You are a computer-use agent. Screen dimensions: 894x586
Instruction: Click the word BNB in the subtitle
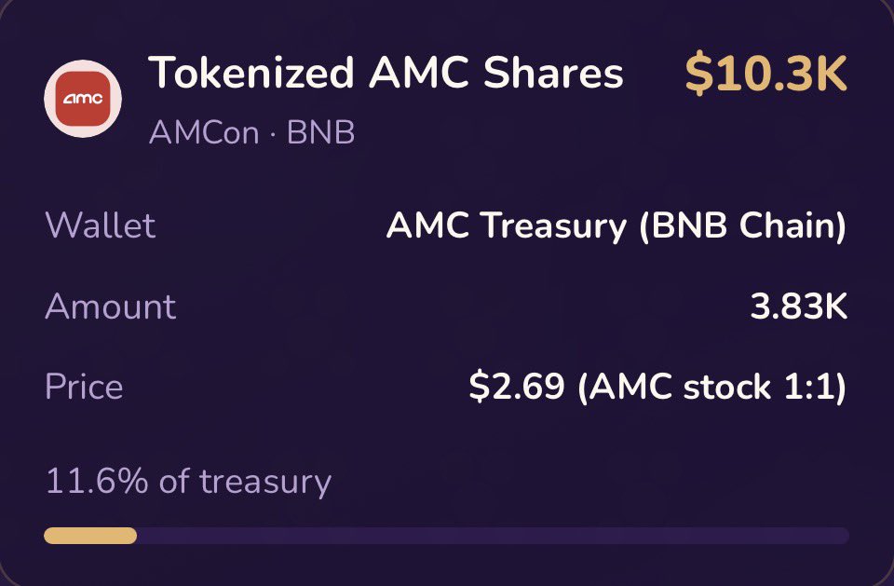pos(321,132)
